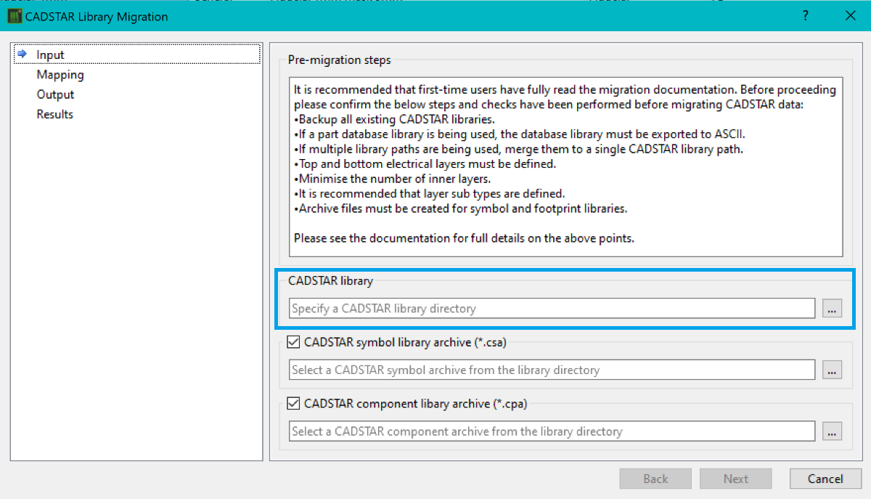Click inside the pre-migration steps text box
Viewport: 871px width, 499px height.
pyautogui.click(x=565, y=166)
